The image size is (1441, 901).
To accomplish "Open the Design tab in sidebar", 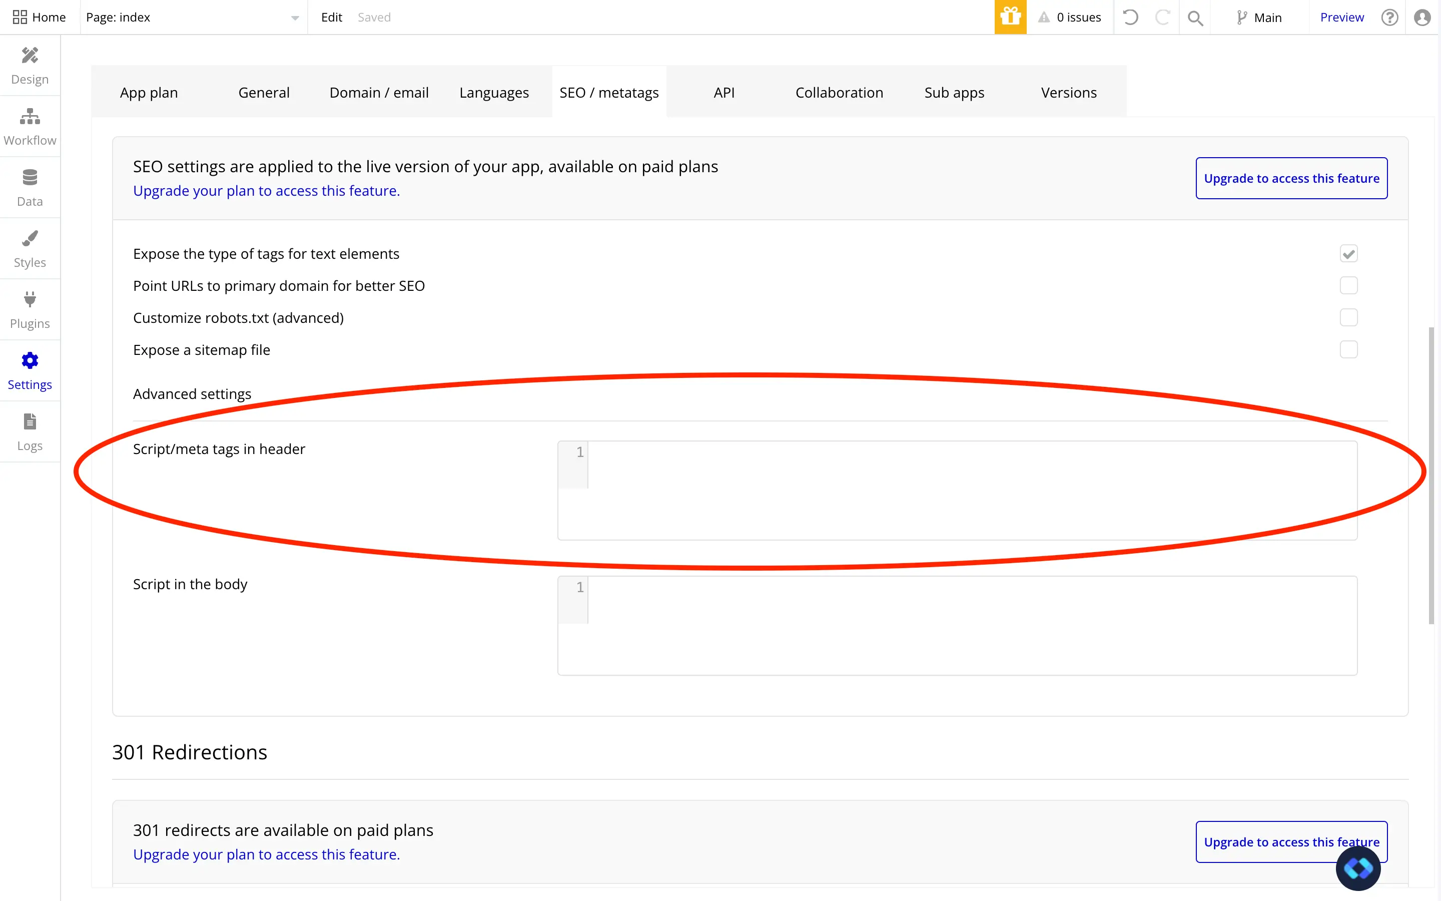I will (30, 66).
